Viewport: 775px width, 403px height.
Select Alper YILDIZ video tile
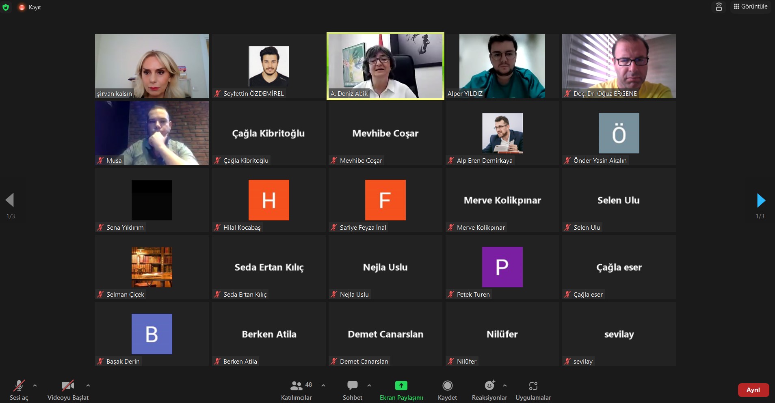coord(502,66)
